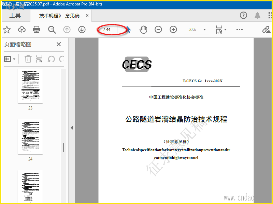Rotate pages counterclockwise
The height and width of the screenshot is (204, 273).
tap(51, 59)
